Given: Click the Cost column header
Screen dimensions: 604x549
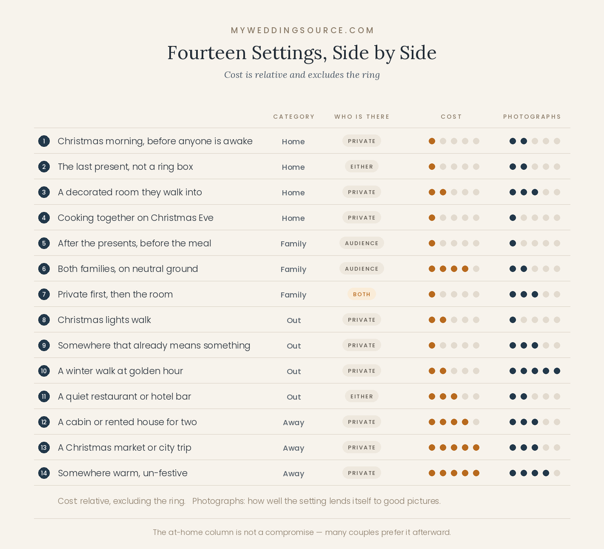Looking at the screenshot, I should tap(451, 117).
